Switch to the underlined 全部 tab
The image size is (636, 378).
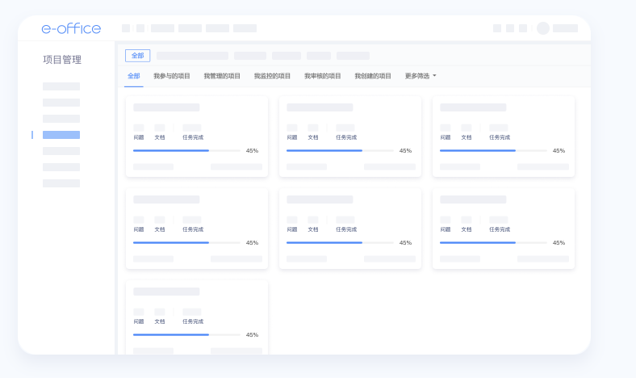pos(134,76)
